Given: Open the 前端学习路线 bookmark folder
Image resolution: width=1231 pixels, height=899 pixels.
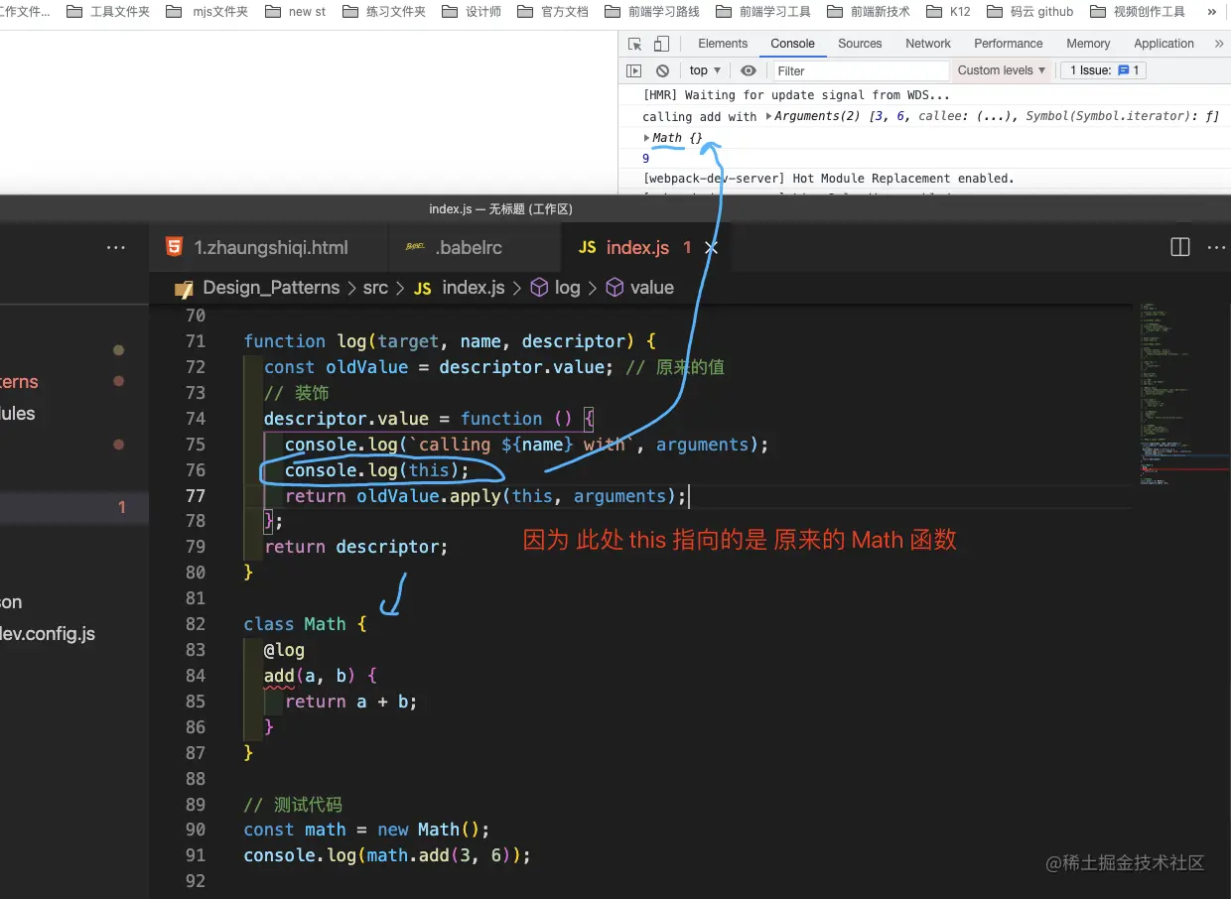Looking at the screenshot, I should click(652, 12).
